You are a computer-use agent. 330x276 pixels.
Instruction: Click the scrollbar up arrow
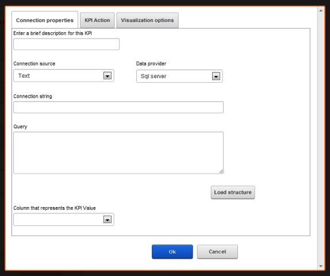[321, 10]
